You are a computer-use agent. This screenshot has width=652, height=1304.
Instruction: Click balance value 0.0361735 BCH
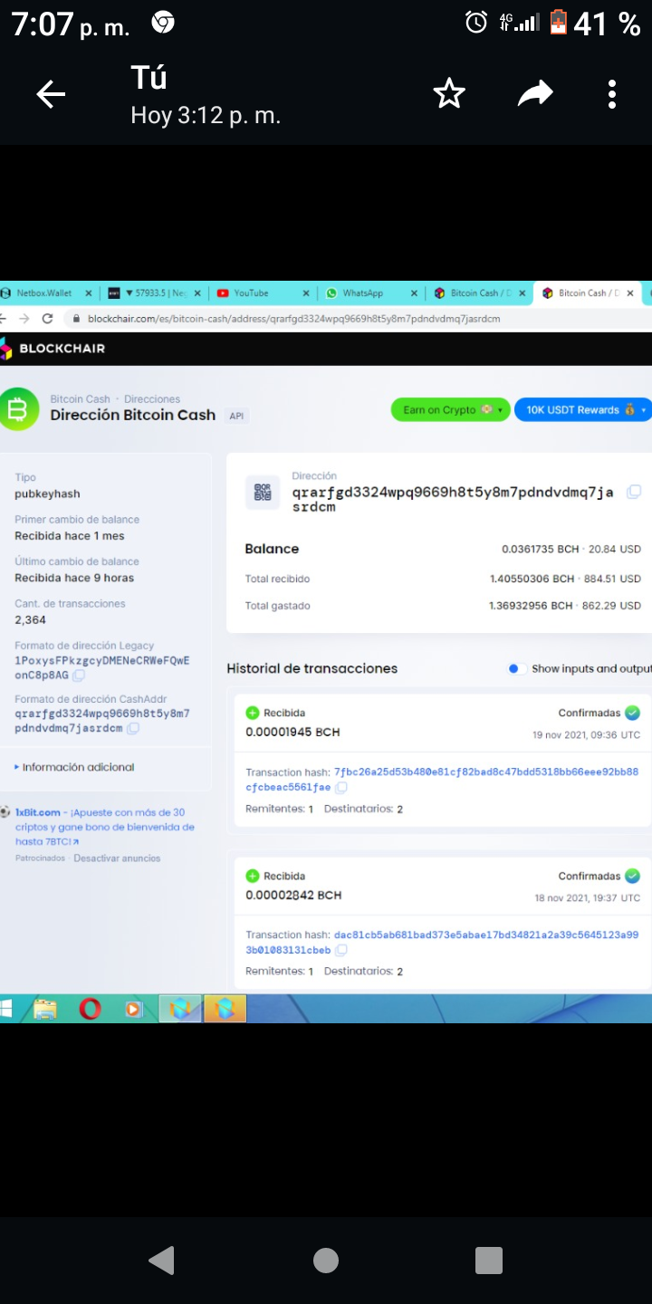(541, 549)
